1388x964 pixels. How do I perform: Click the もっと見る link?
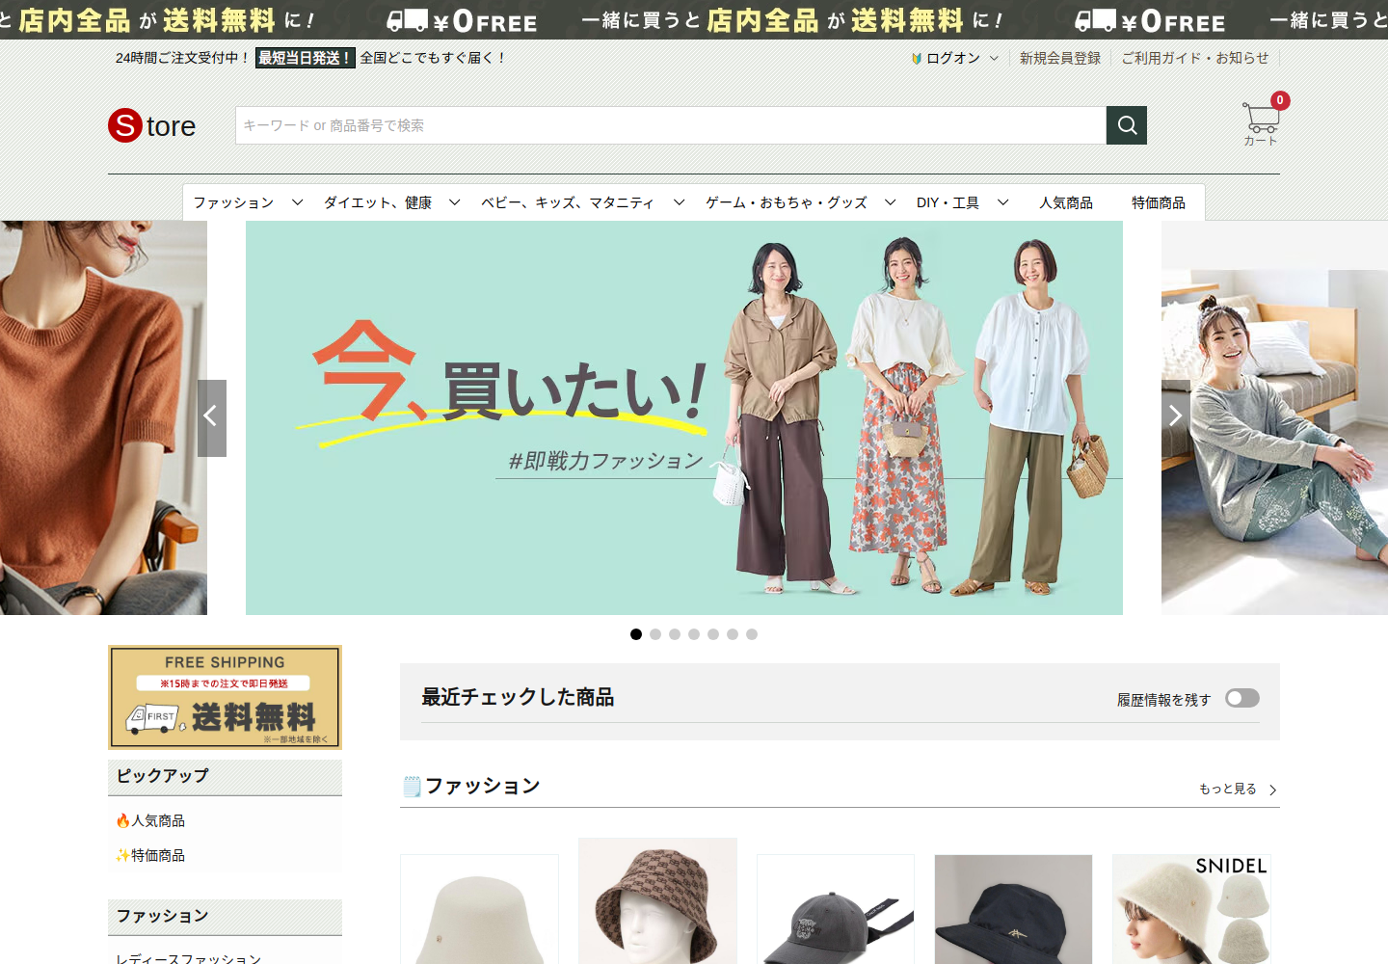tap(1228, 789)
